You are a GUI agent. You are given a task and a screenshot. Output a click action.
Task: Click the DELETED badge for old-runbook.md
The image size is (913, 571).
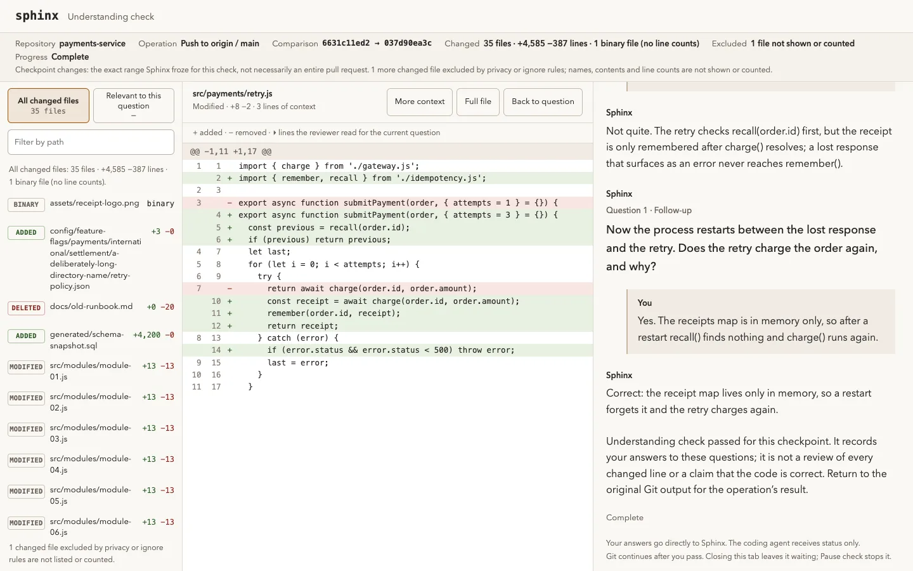(x=26, y=308)
